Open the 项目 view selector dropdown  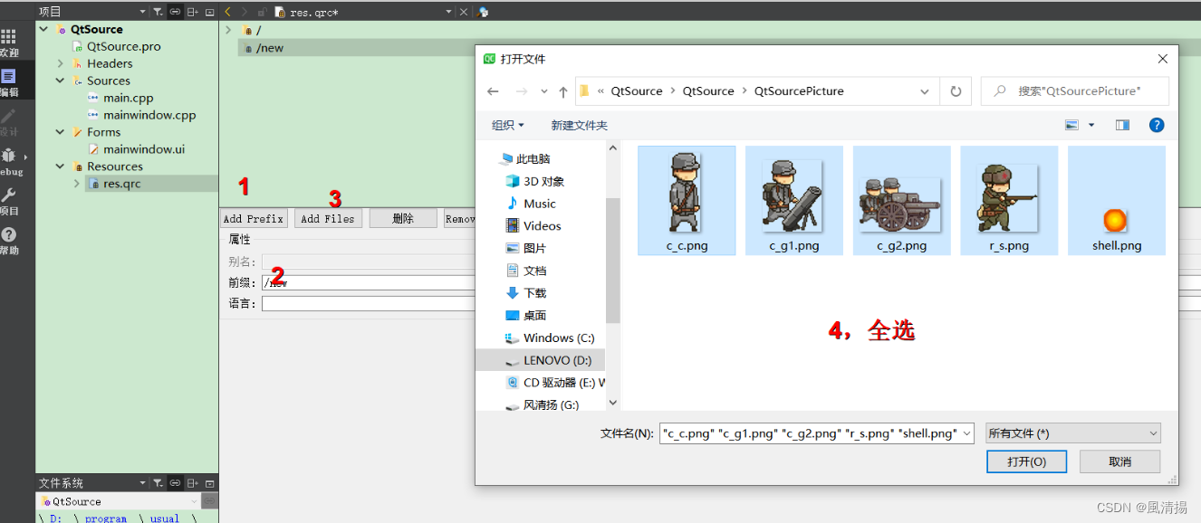point(142,12)
